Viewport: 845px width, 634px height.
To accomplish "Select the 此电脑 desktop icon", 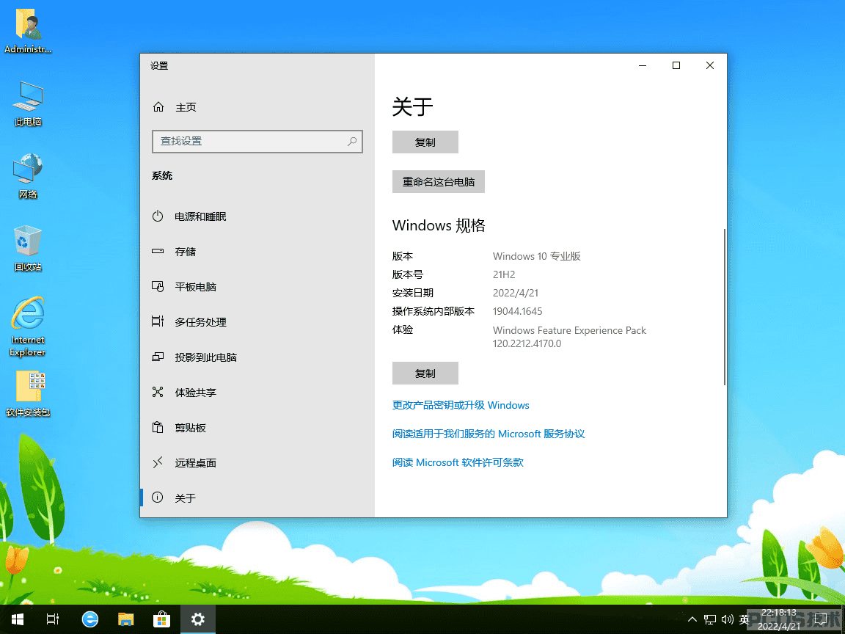I will [28, 104].
